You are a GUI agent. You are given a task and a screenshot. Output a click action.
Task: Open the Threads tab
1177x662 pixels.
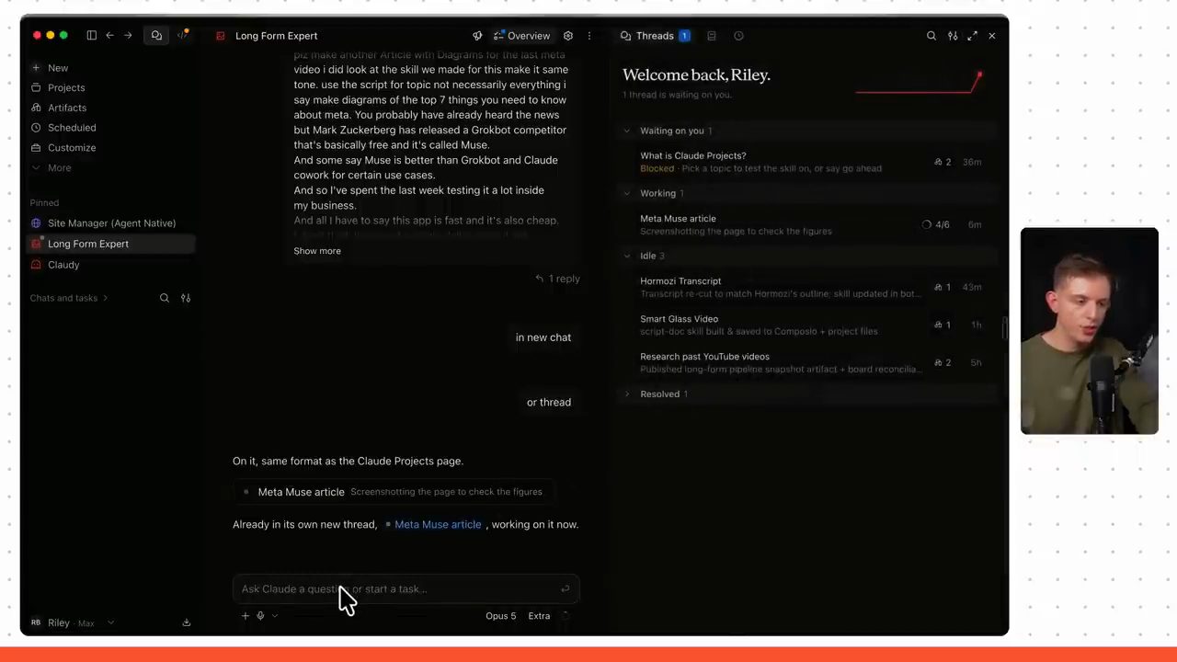(655, 36)
